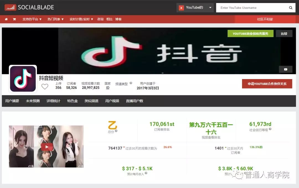This screenshot has height=188, width=299.
Task: Expand 支持的平台 menu
Action: (32, 19)
